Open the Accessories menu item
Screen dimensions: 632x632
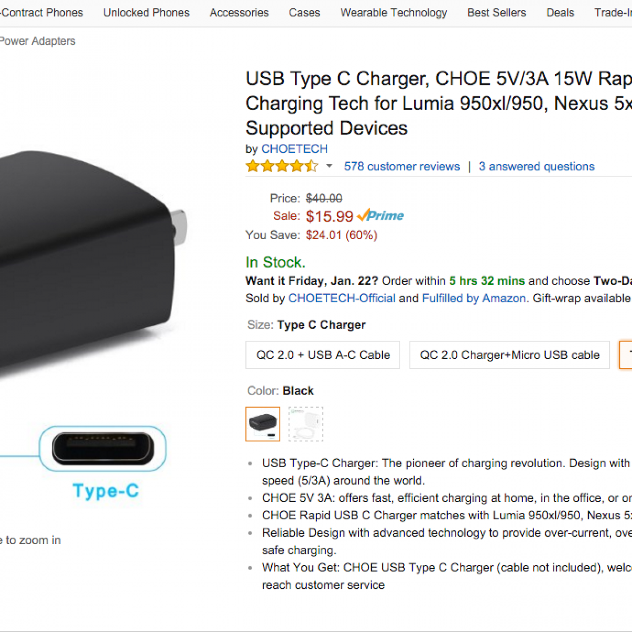click(239, 13)
